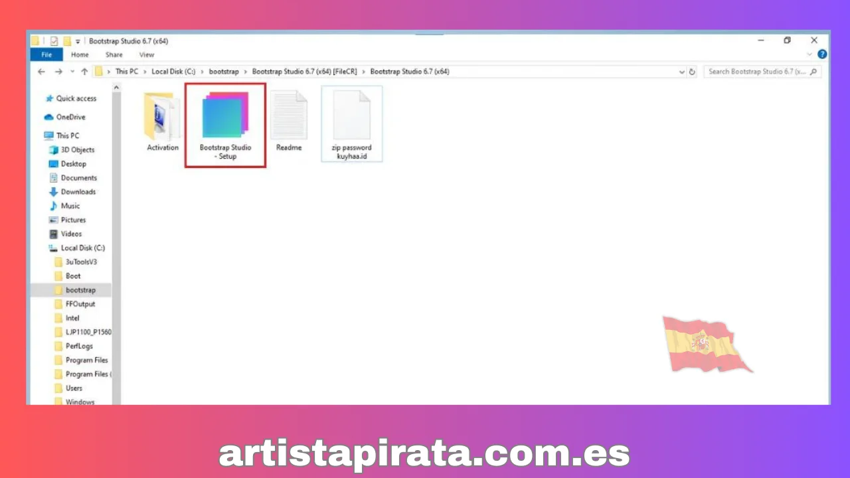Select the Bootstrap Studio - Setup file

(x=226, y=125)
